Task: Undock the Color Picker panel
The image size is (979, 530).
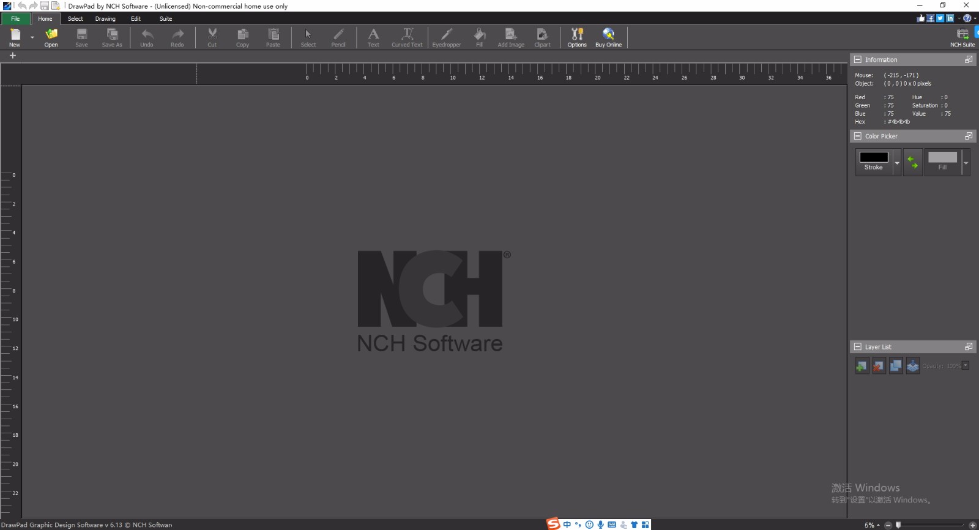Action: click(x=969, y=136)
